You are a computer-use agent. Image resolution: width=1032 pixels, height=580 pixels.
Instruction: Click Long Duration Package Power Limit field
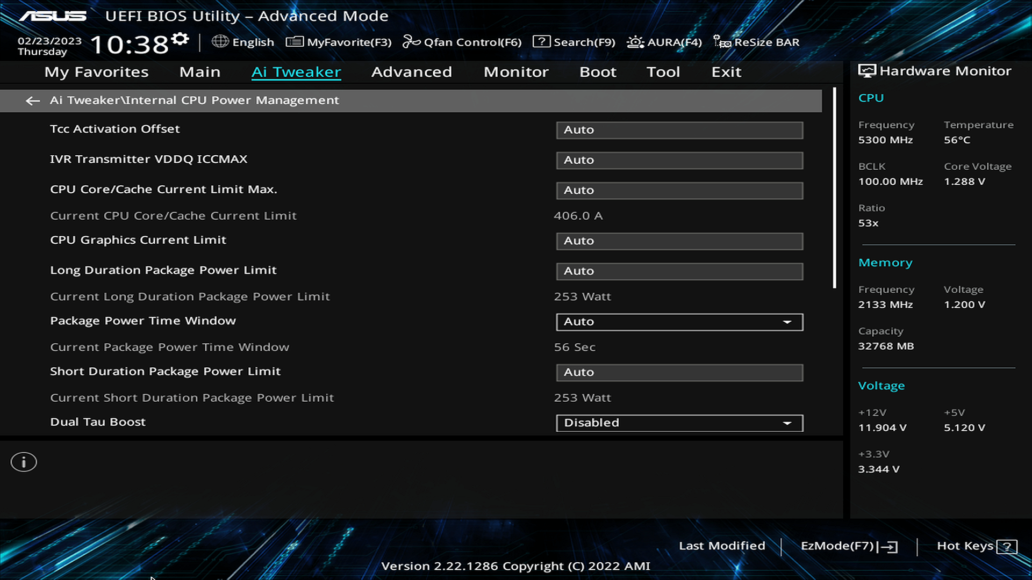tap(679, 271)
